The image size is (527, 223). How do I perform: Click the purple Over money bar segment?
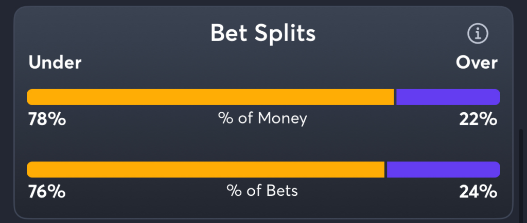point(448,97)
